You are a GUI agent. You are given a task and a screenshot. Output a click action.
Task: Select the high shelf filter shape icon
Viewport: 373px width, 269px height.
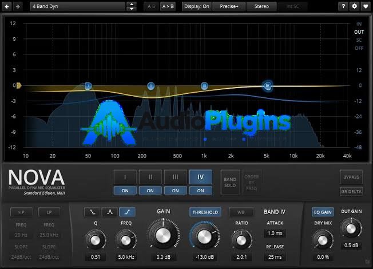click(x=127, y=212)
